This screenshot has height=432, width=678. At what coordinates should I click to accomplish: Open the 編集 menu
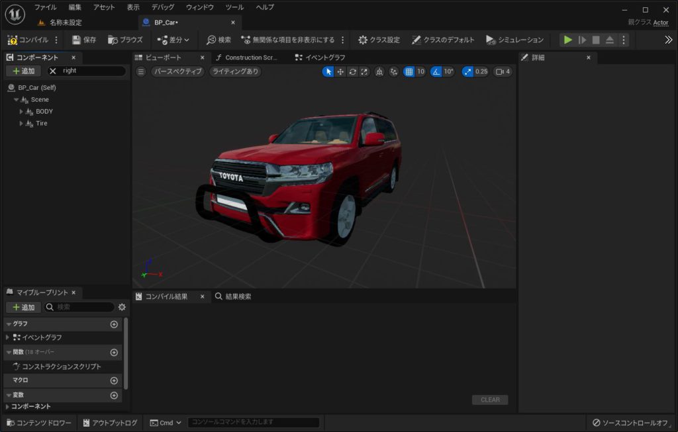click(75, 7)
